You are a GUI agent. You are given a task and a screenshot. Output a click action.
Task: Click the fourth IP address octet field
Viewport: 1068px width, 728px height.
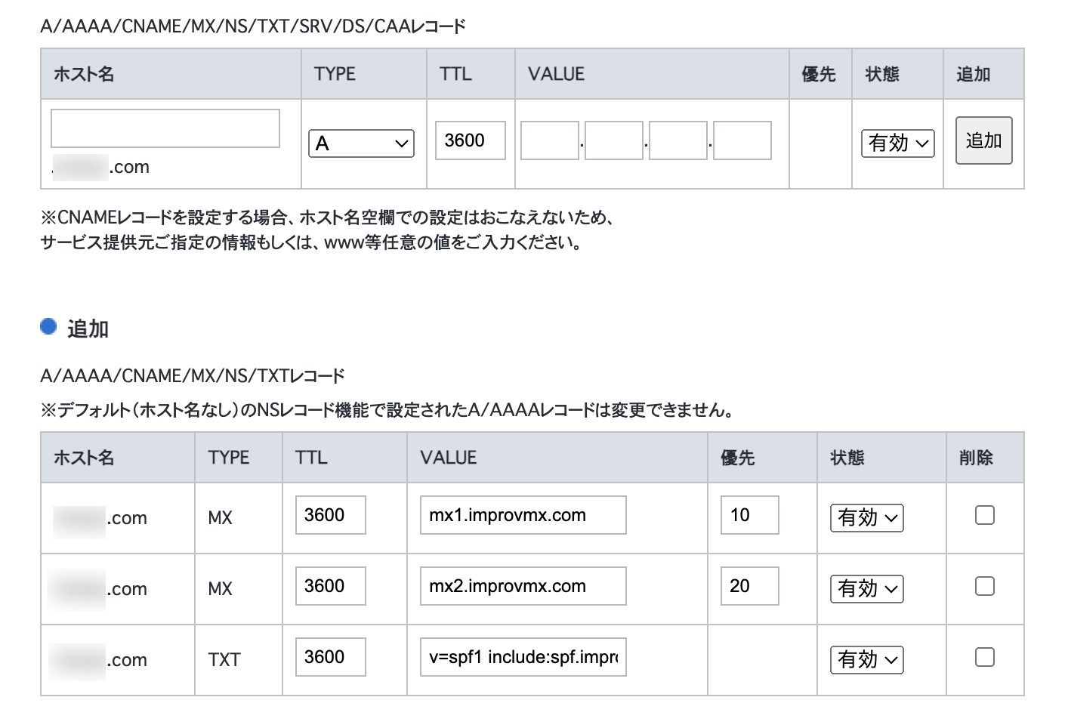click(x=743, y=140)
